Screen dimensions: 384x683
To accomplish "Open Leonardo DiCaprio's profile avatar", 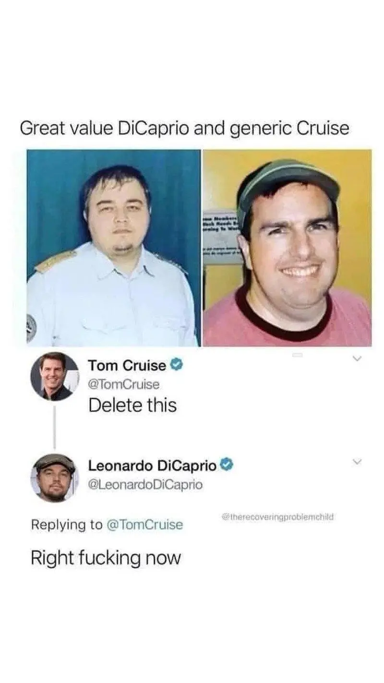I will 54,478.
